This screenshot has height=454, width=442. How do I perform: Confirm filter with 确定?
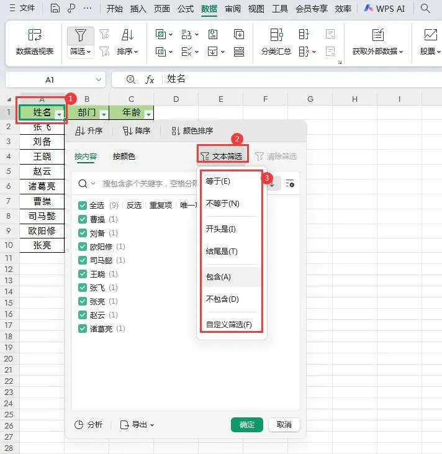[247, 425]
